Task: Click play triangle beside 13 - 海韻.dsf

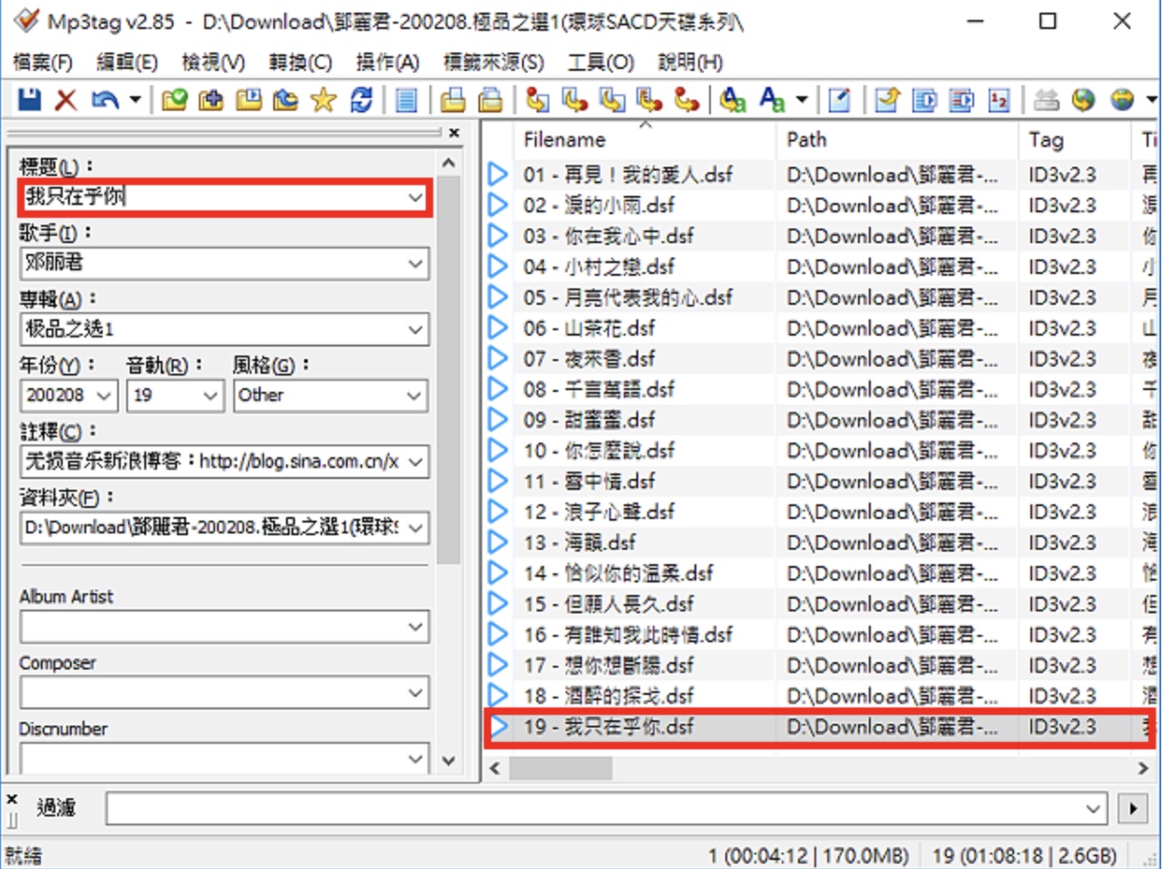Action: click(498, 542)
